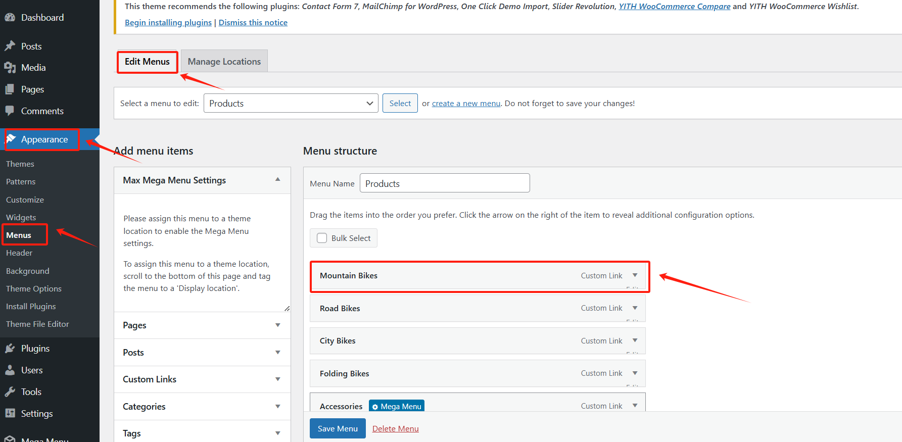Open the Theme Options submenu item
The width and height of the screenshot is (902, 442).
pos(34,288)
